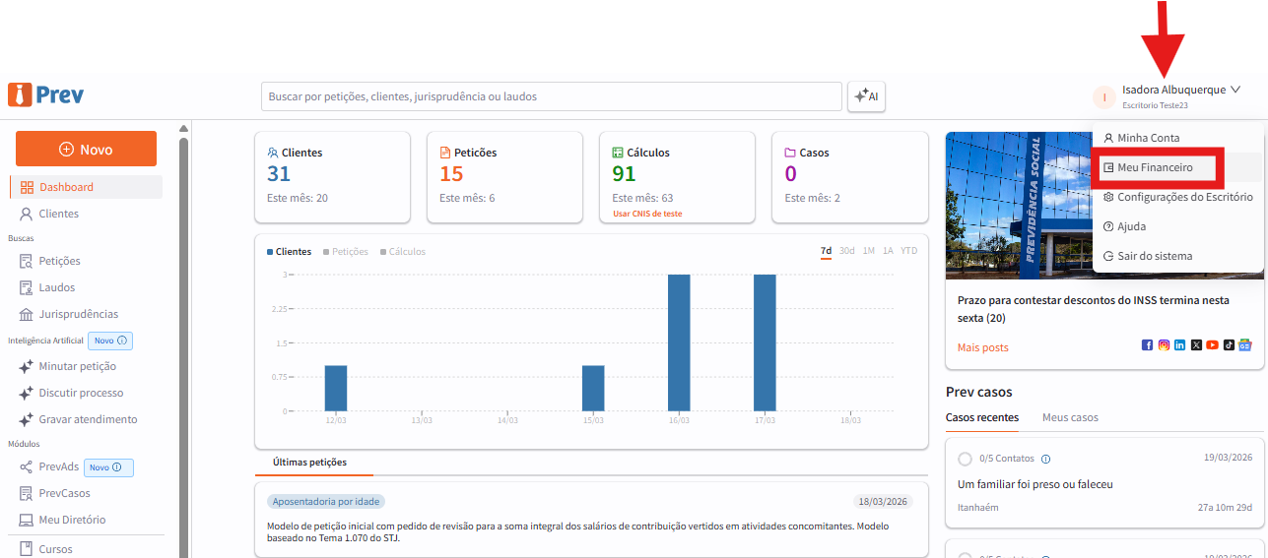Click the Cursos book icon
1268x558 pixels.
click(27, 548)
